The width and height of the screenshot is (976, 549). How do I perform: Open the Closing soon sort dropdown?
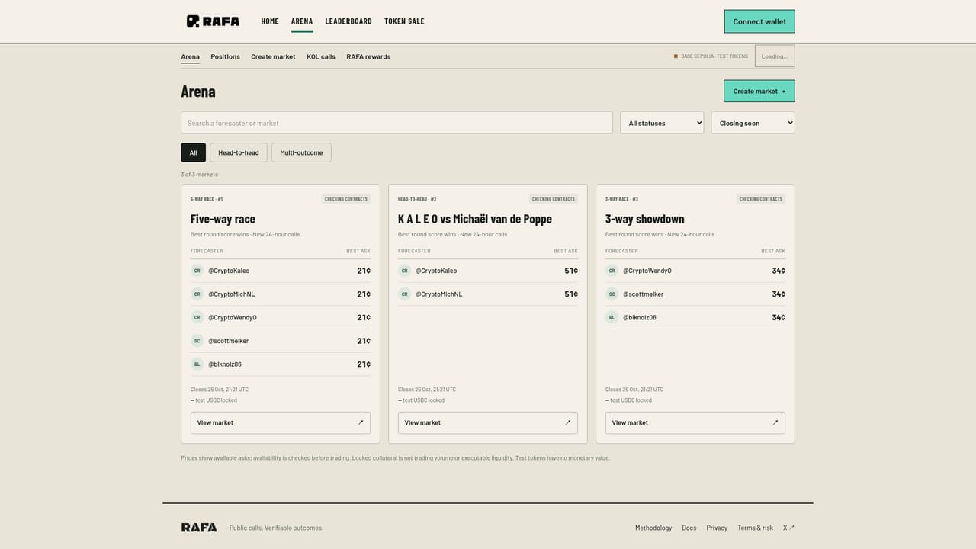[x=753, y=123]
